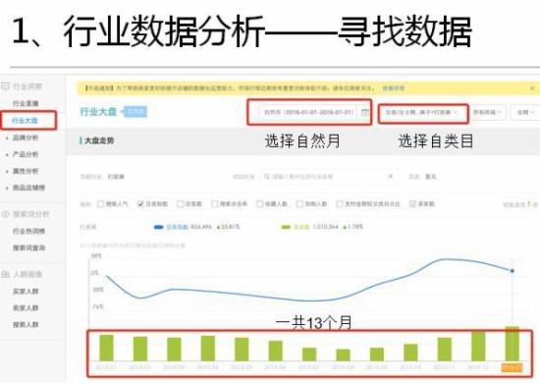540x384 pixels.
Task: Clear the compare-industry search box with x
Action: click(x=391, y=177)
